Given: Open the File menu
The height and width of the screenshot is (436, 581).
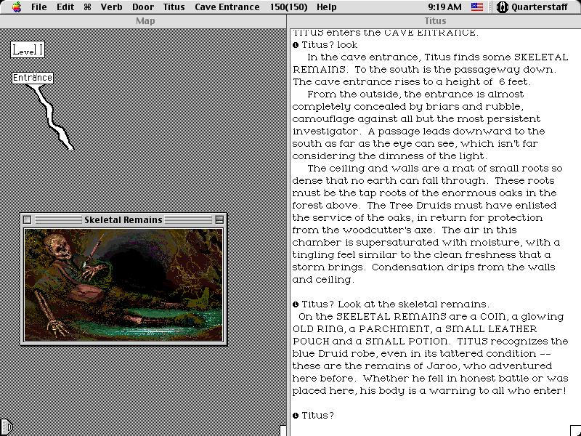Looking at the screenshot, I should click(39, 7).
